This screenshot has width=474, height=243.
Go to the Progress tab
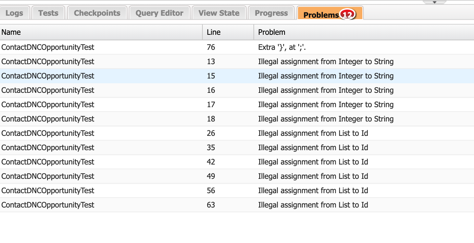(271, 13)
